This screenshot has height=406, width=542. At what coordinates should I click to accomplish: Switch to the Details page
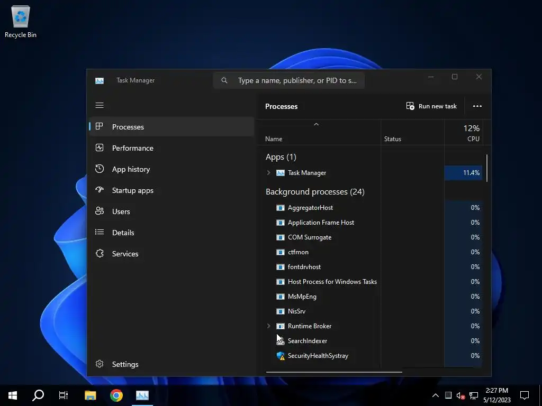172,233
